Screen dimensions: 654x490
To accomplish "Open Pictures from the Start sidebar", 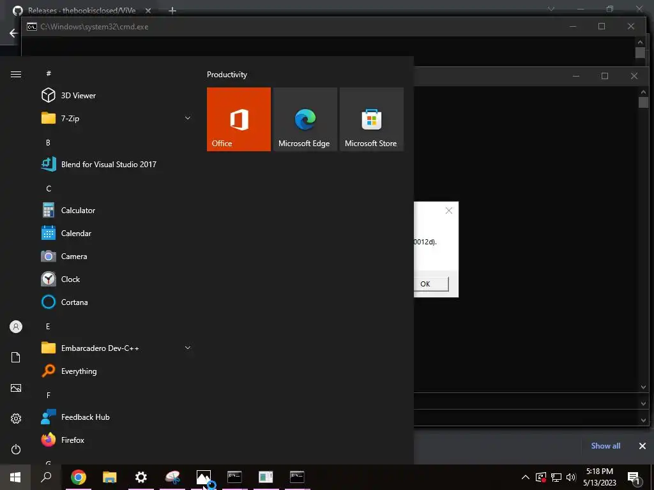I will pos(16,388).
